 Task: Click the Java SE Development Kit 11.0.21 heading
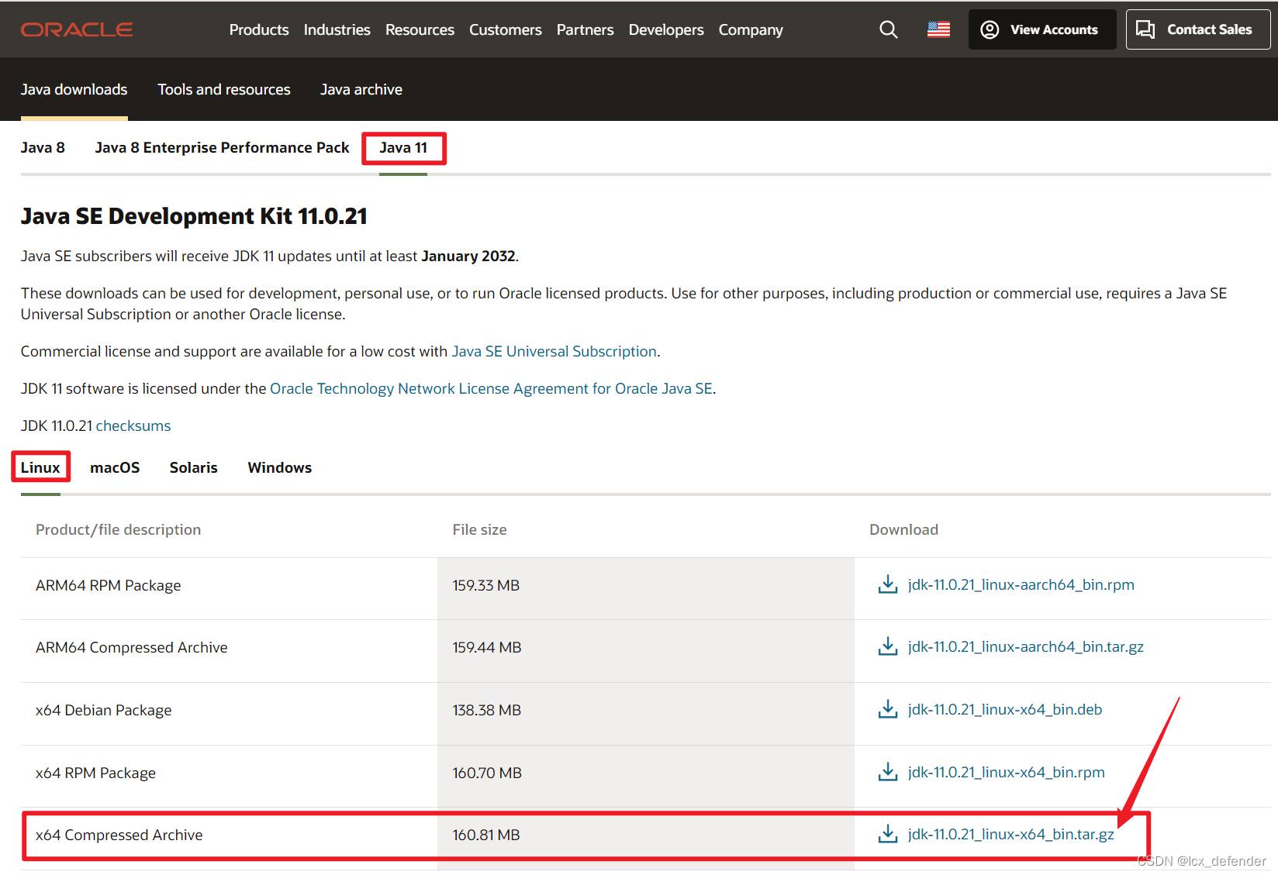pyautogui.click(x=194, y=215)
